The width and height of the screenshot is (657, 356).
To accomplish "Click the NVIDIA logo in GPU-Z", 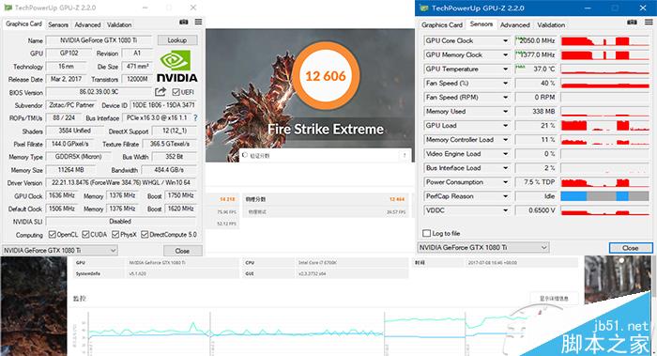I will tap(176, 66).
